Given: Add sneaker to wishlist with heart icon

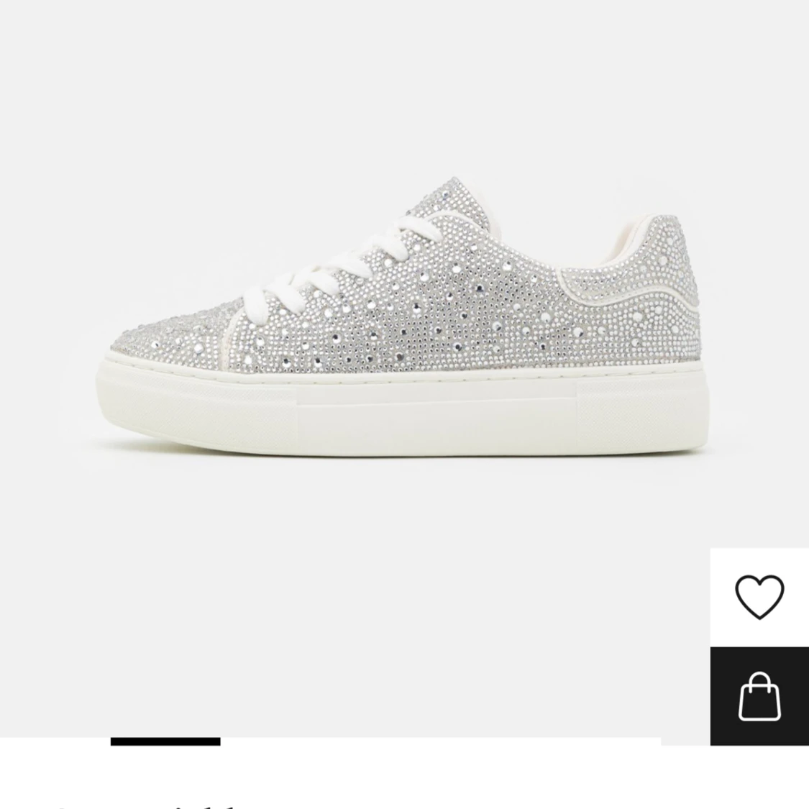Looking at the screenshot, I should pyautogui.click(x=759, y=596).
